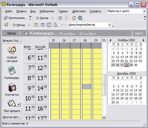Open the Tasks clipboard shortcut icon
The height and width of the screenshot is (128, 148).
[12, 103]
